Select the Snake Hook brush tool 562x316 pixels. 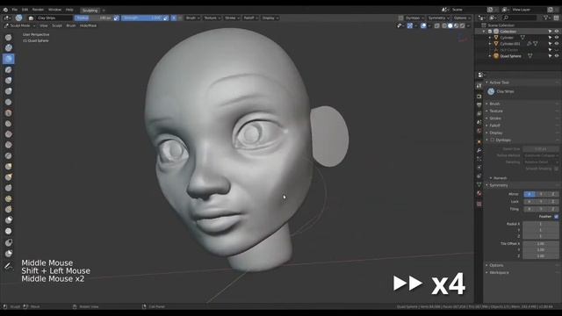point(9,177)
